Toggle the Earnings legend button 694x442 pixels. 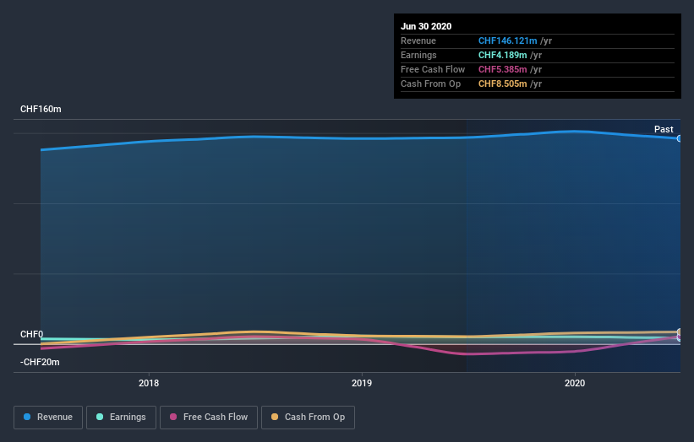(x=121, y=418)
